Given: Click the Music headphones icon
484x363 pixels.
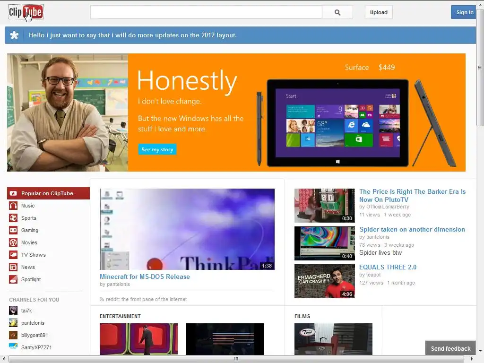Looking at the screenshot, I should [x=13, y=206].
